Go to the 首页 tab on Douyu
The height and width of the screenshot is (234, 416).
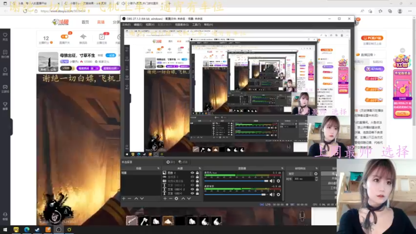coord(85,22)
